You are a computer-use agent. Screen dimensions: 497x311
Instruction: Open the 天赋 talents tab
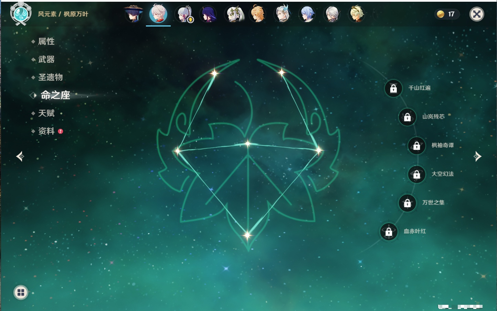[x=46, y=113]
